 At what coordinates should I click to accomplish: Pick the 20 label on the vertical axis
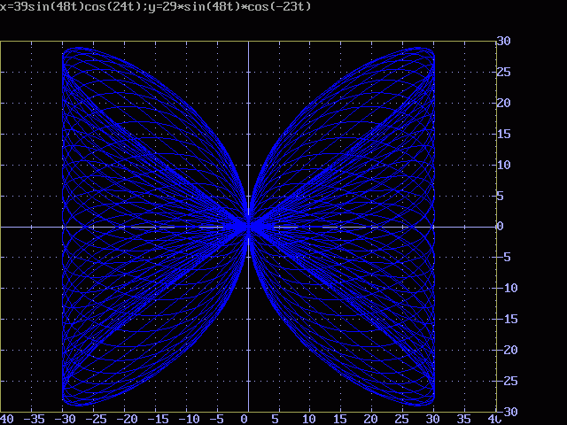pos(503,103)
